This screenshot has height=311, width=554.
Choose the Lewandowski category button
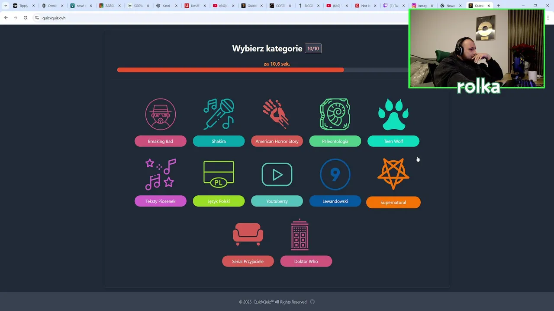point(335,201)
